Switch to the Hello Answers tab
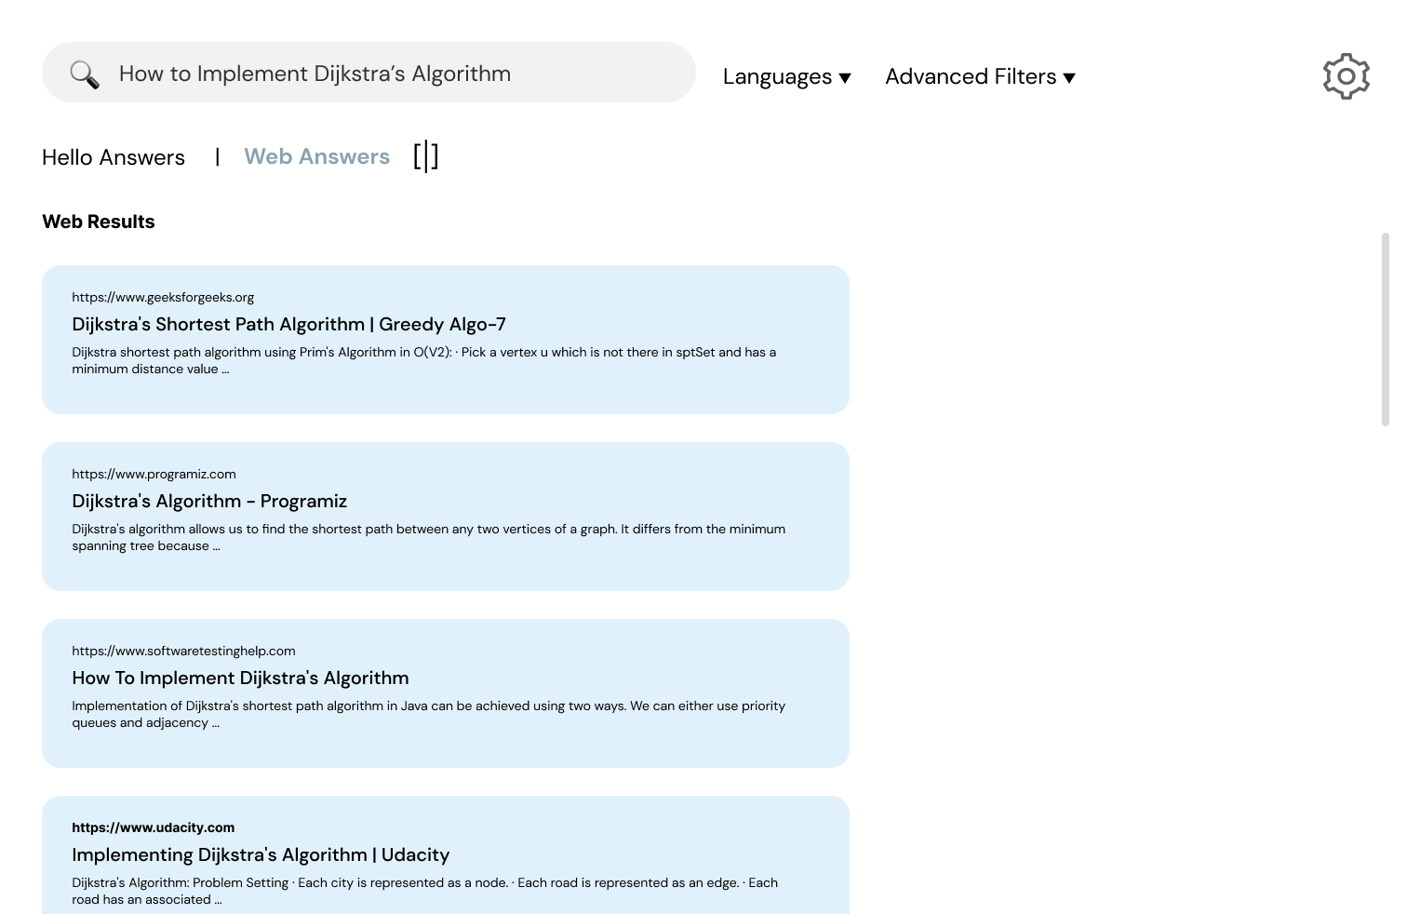 pyautogui.click(x=114, y=157)
